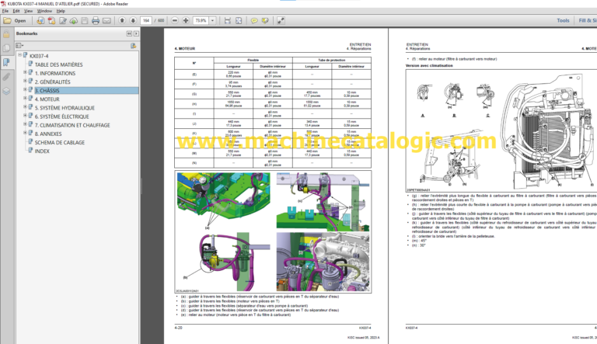Viewport: 597px width, 344px height.
Task: Expand the 2. GÉNÉRALITÉS bookmark
Action: (25, 81)
